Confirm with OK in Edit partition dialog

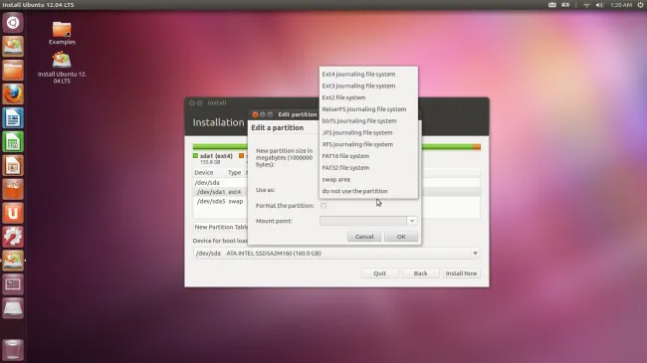tap(401, 237)
